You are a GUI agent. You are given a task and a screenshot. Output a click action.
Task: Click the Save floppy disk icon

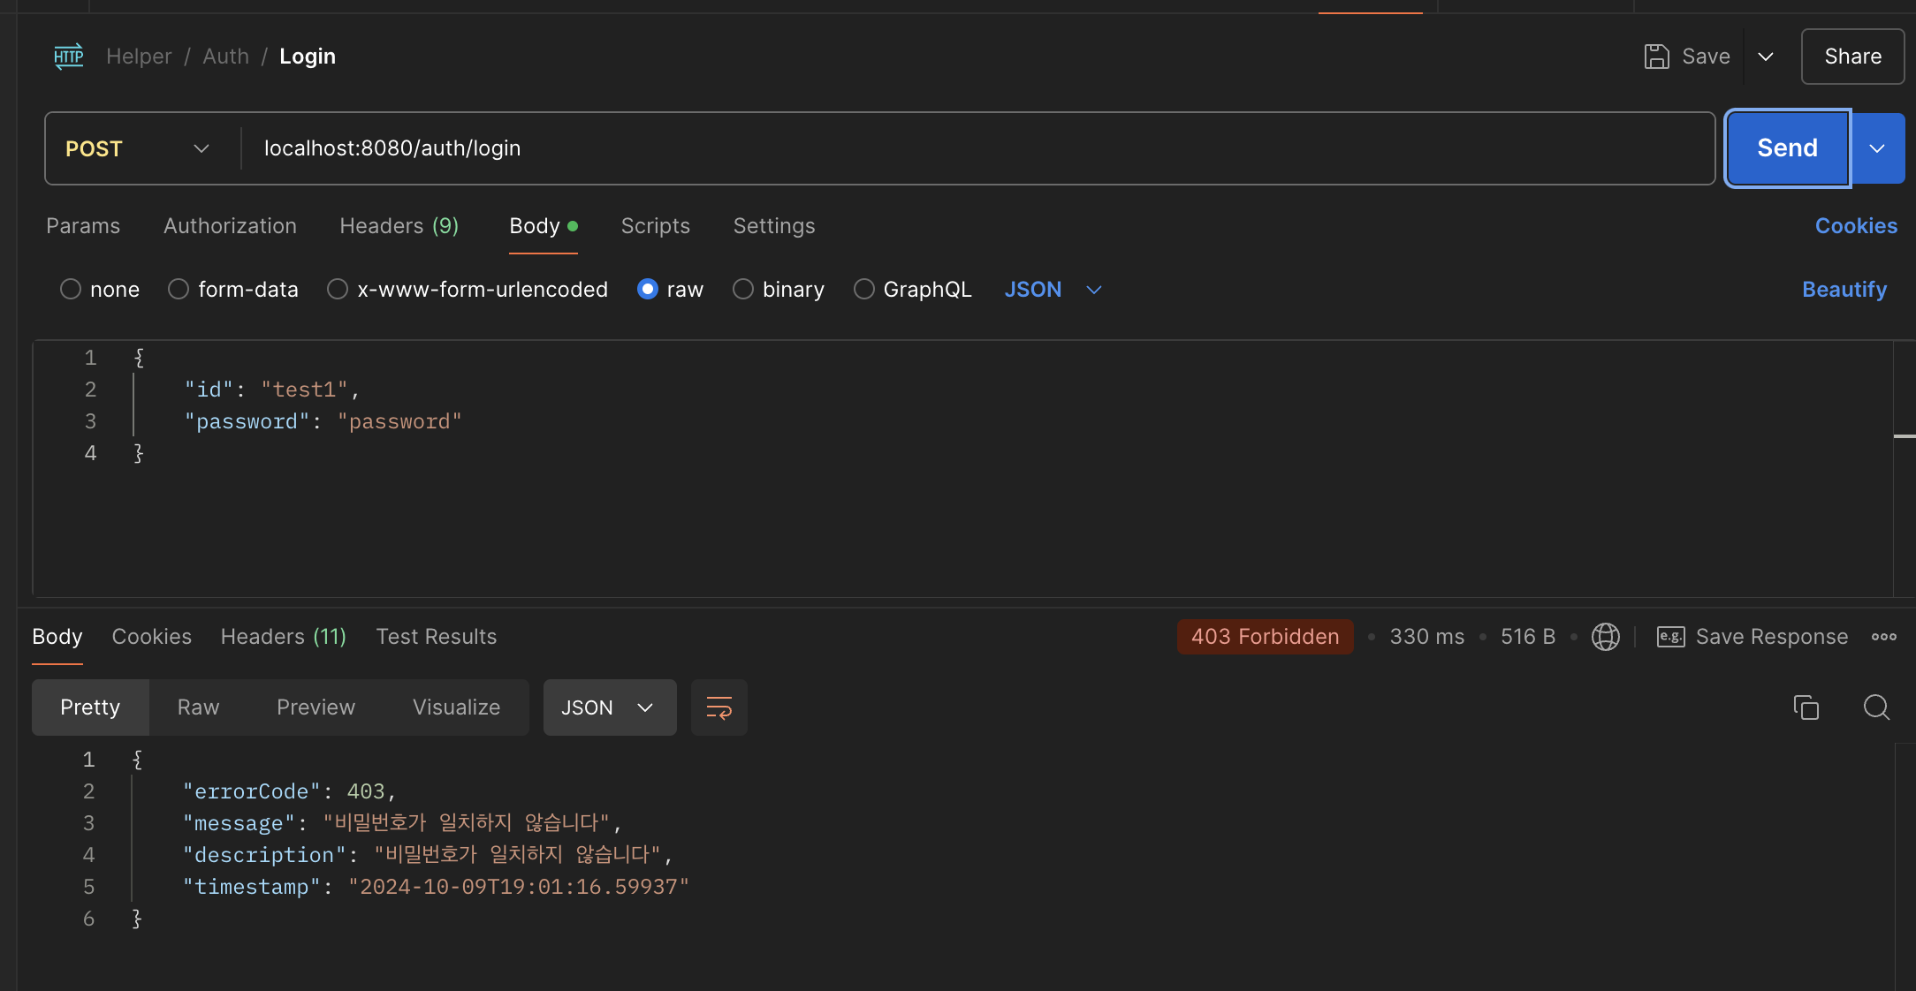1656,57
